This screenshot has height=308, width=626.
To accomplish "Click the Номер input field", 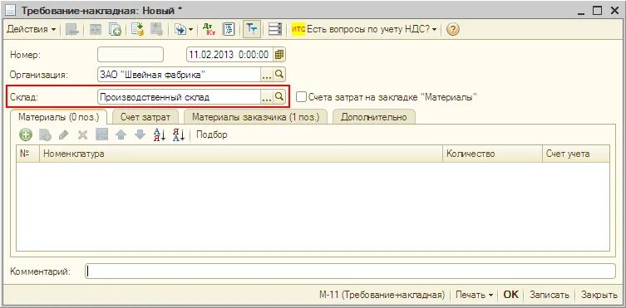I will coord(131,55).
